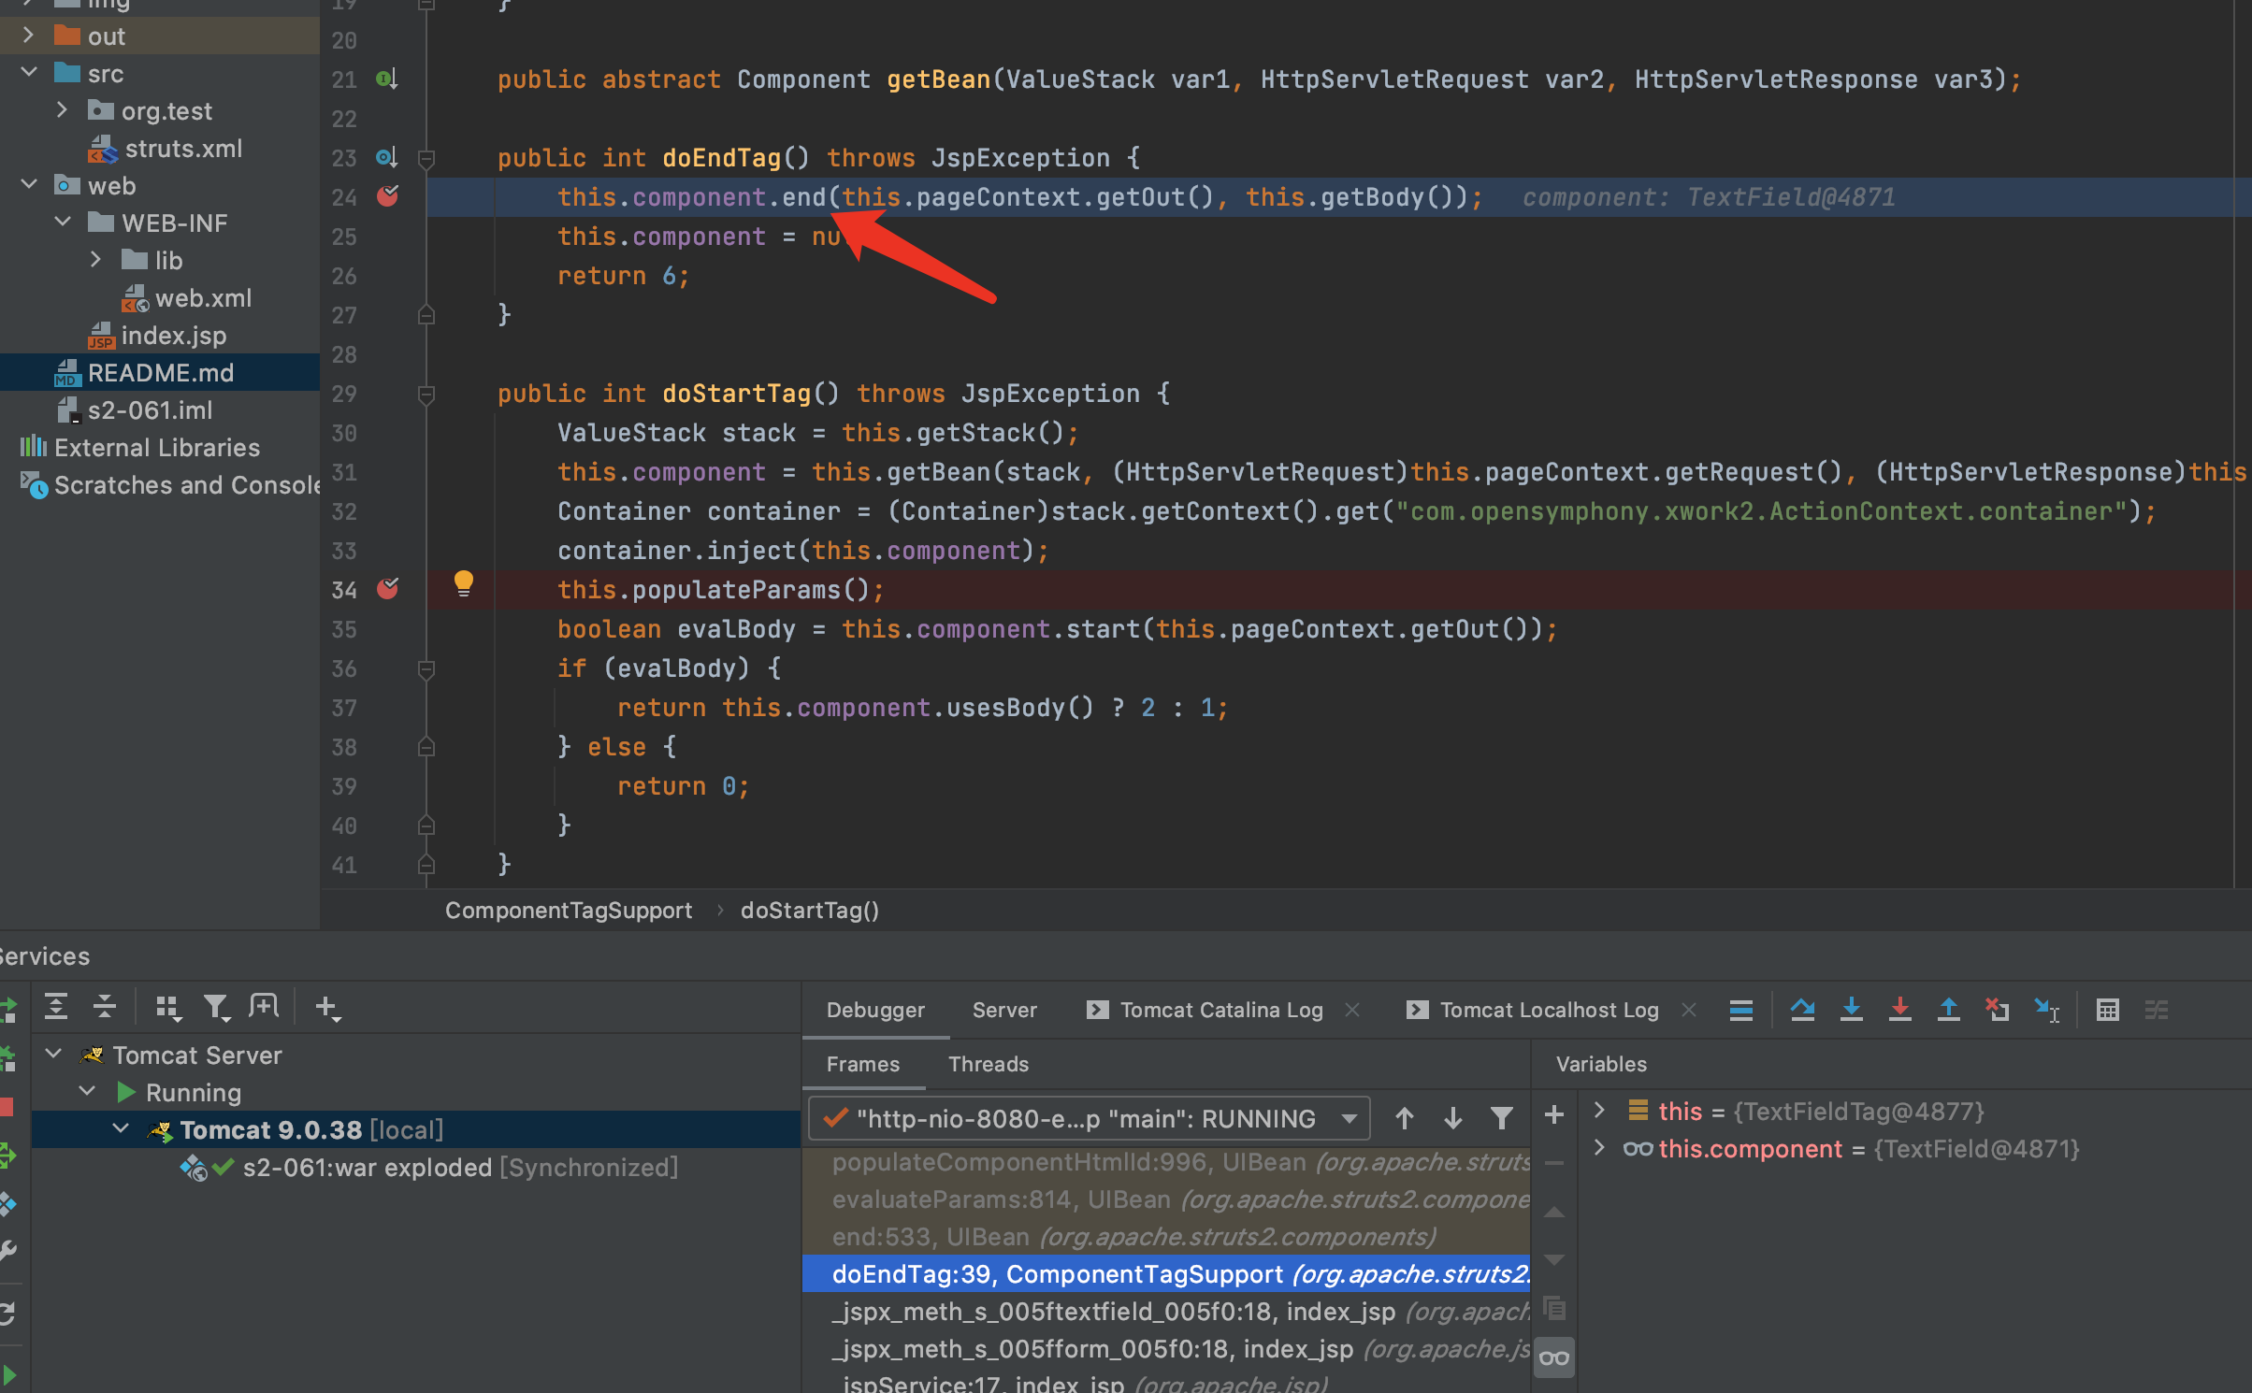Click the Frames filter funnel icon
Screen dimensions: 2252x1393
[1501, 1118]
